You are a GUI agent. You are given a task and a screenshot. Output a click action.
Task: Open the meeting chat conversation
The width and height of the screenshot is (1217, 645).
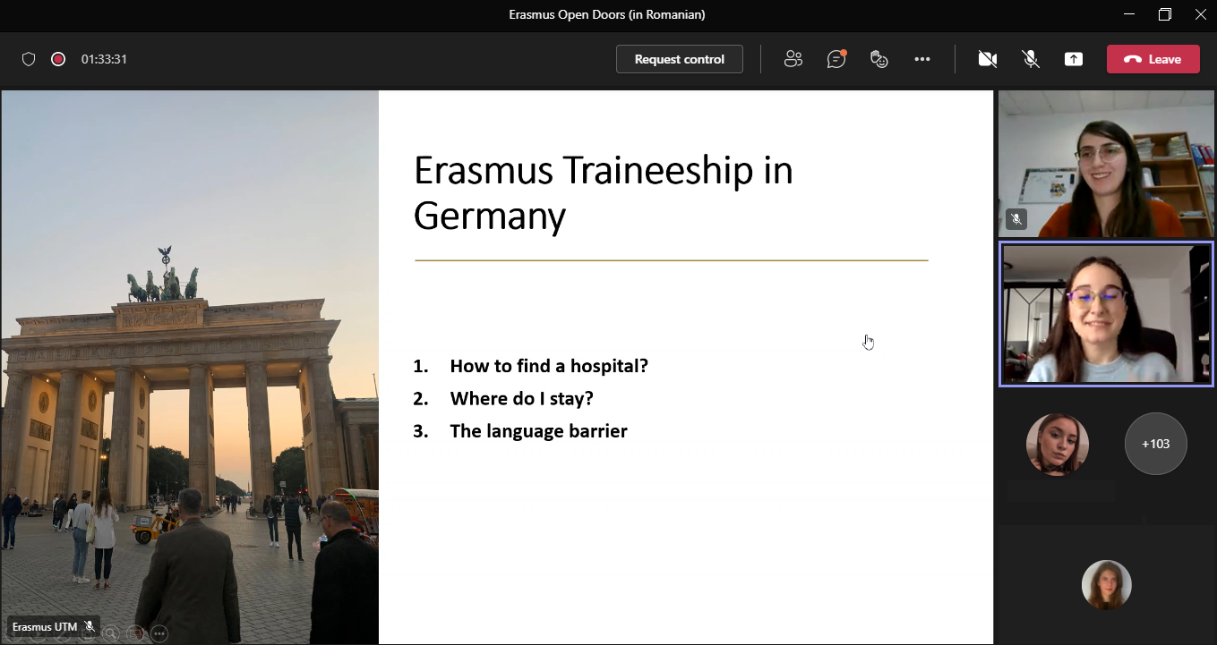[836, 59]
